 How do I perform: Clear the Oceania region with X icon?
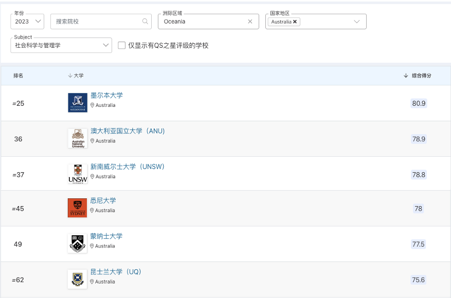(250, 22)
